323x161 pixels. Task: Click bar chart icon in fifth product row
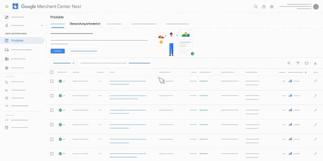pyautogui.click(x=290, y=139)
